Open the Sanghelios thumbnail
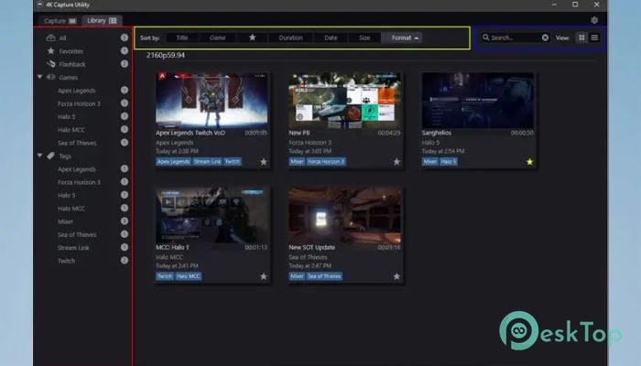The height and width of the screenshot is (366, 641). pos(478,100)
